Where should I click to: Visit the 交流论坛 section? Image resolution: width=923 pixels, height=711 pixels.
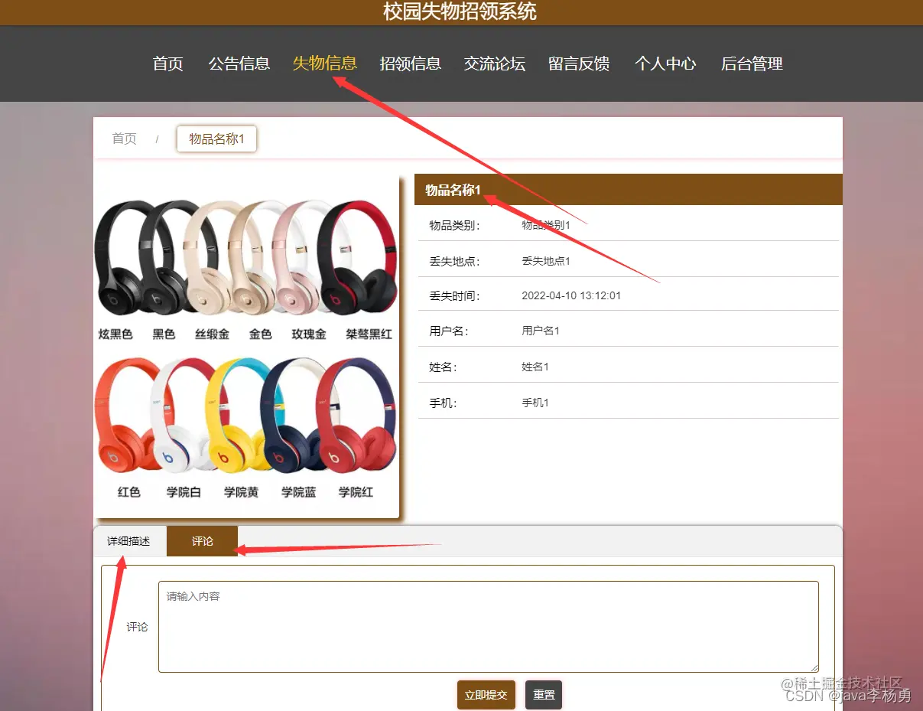point(495,64)
